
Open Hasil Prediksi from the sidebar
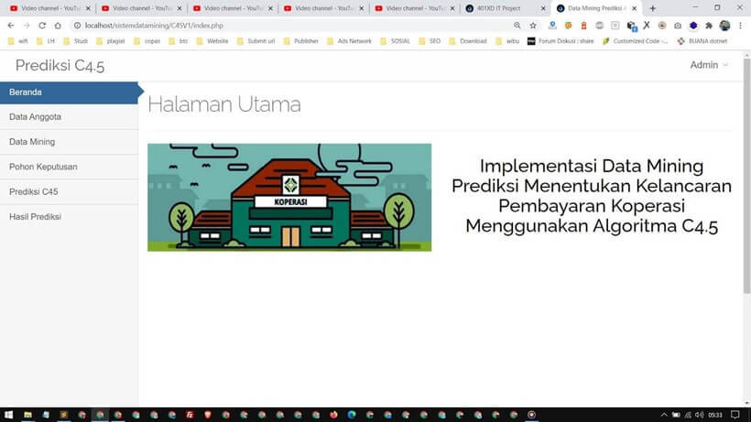pyautogui.click(x=35, y=216)
